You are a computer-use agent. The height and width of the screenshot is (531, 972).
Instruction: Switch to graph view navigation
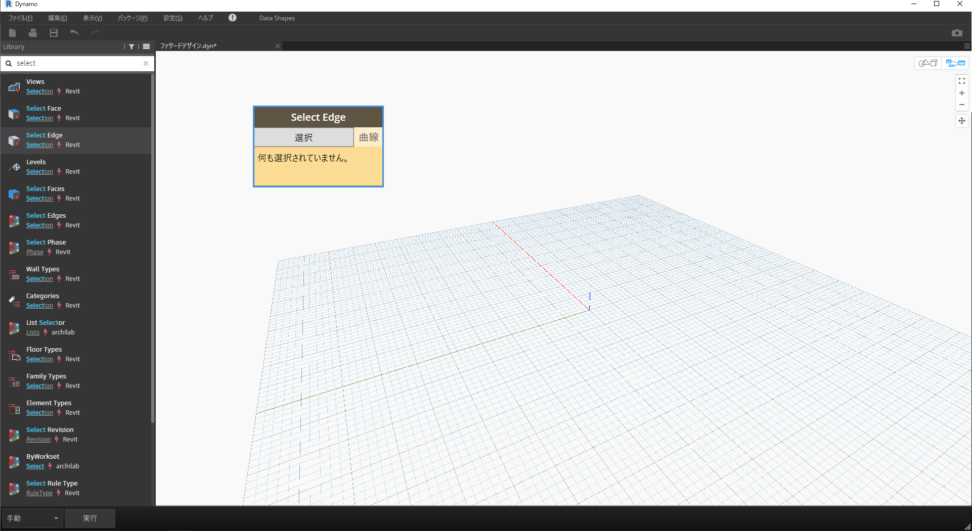(x=955, y=63)
